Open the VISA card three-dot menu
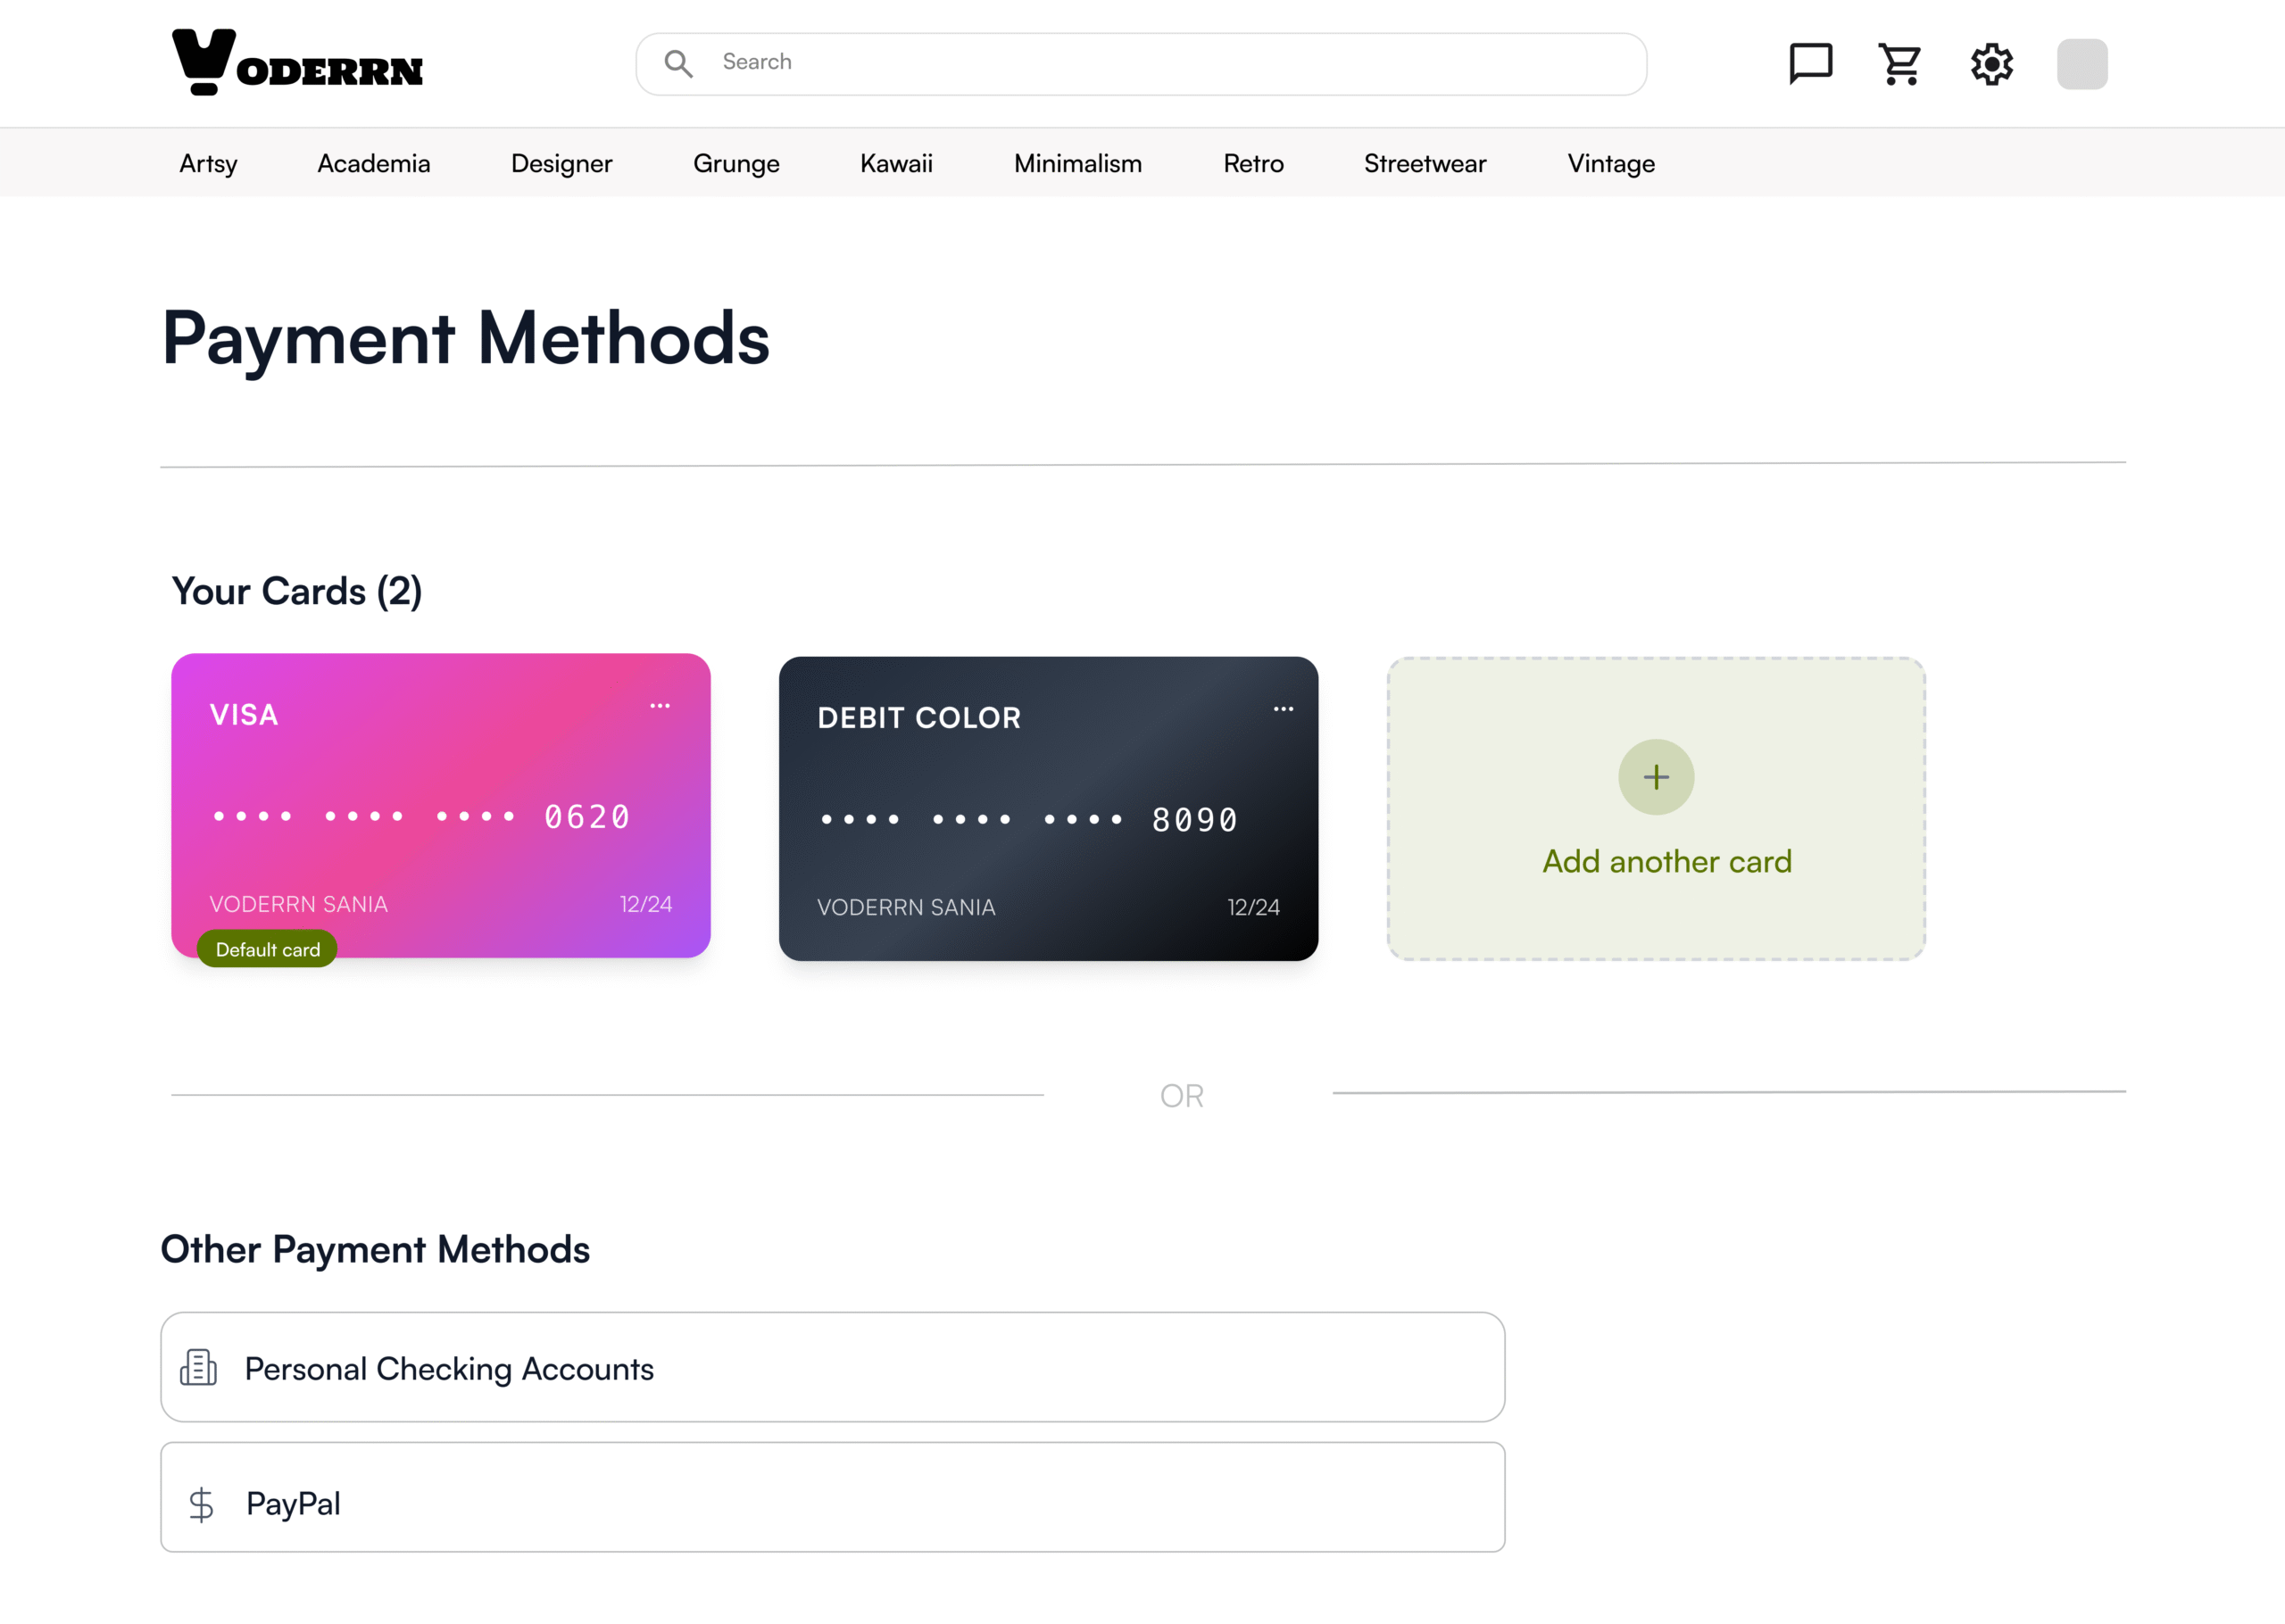This screenshot has height=1624, width=2285. pyautogui.click(x=660, y=706)
